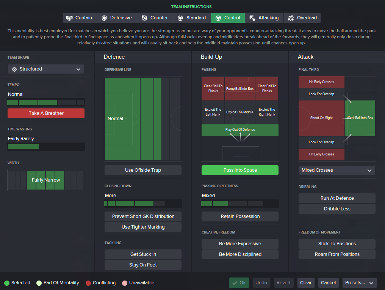Enable Roam From Positions
This screenshot has height=290, width=385.
point(337,254)
